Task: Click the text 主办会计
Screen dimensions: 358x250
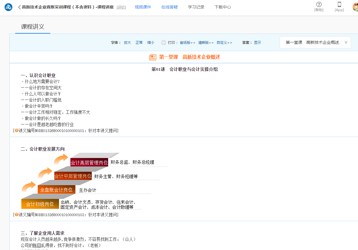Action: point(88,190)
